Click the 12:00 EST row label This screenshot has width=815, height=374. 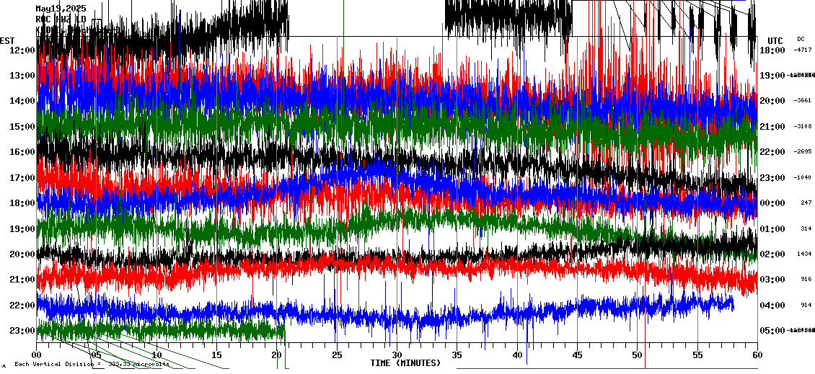[23, 50]
